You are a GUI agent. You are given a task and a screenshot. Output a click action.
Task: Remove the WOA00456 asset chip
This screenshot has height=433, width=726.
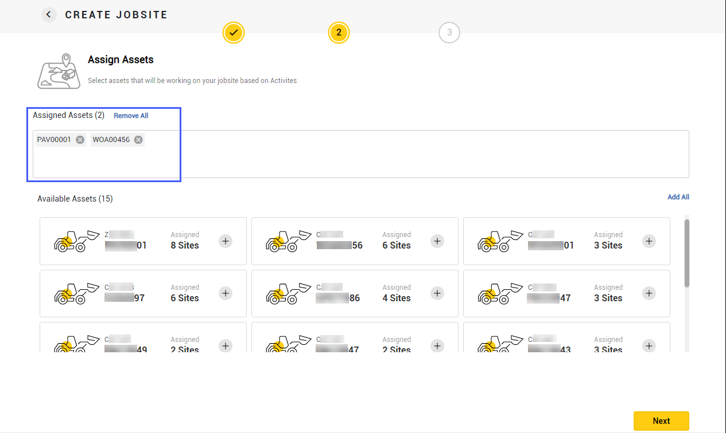138,140
